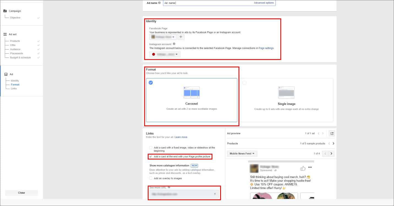The height and width of the screenshot is (206, 394).
Task: Select the Single image format option
Action: [x=286, y=100]
